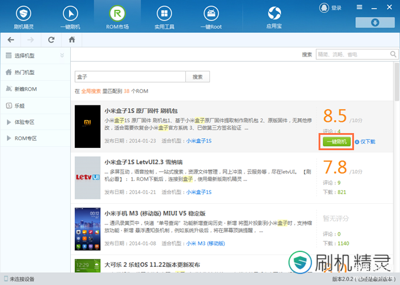
Task: Click the 小米 M3 (移动版) model link
Action: click(206, 243)
